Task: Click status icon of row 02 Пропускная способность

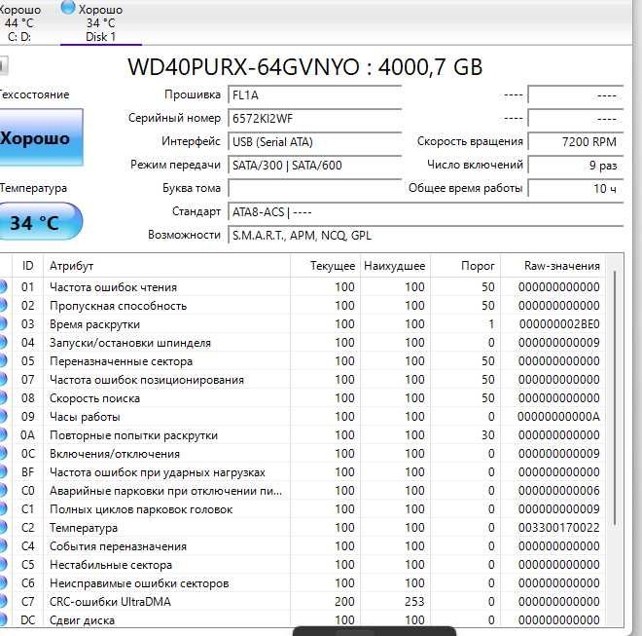Action: 3,305
